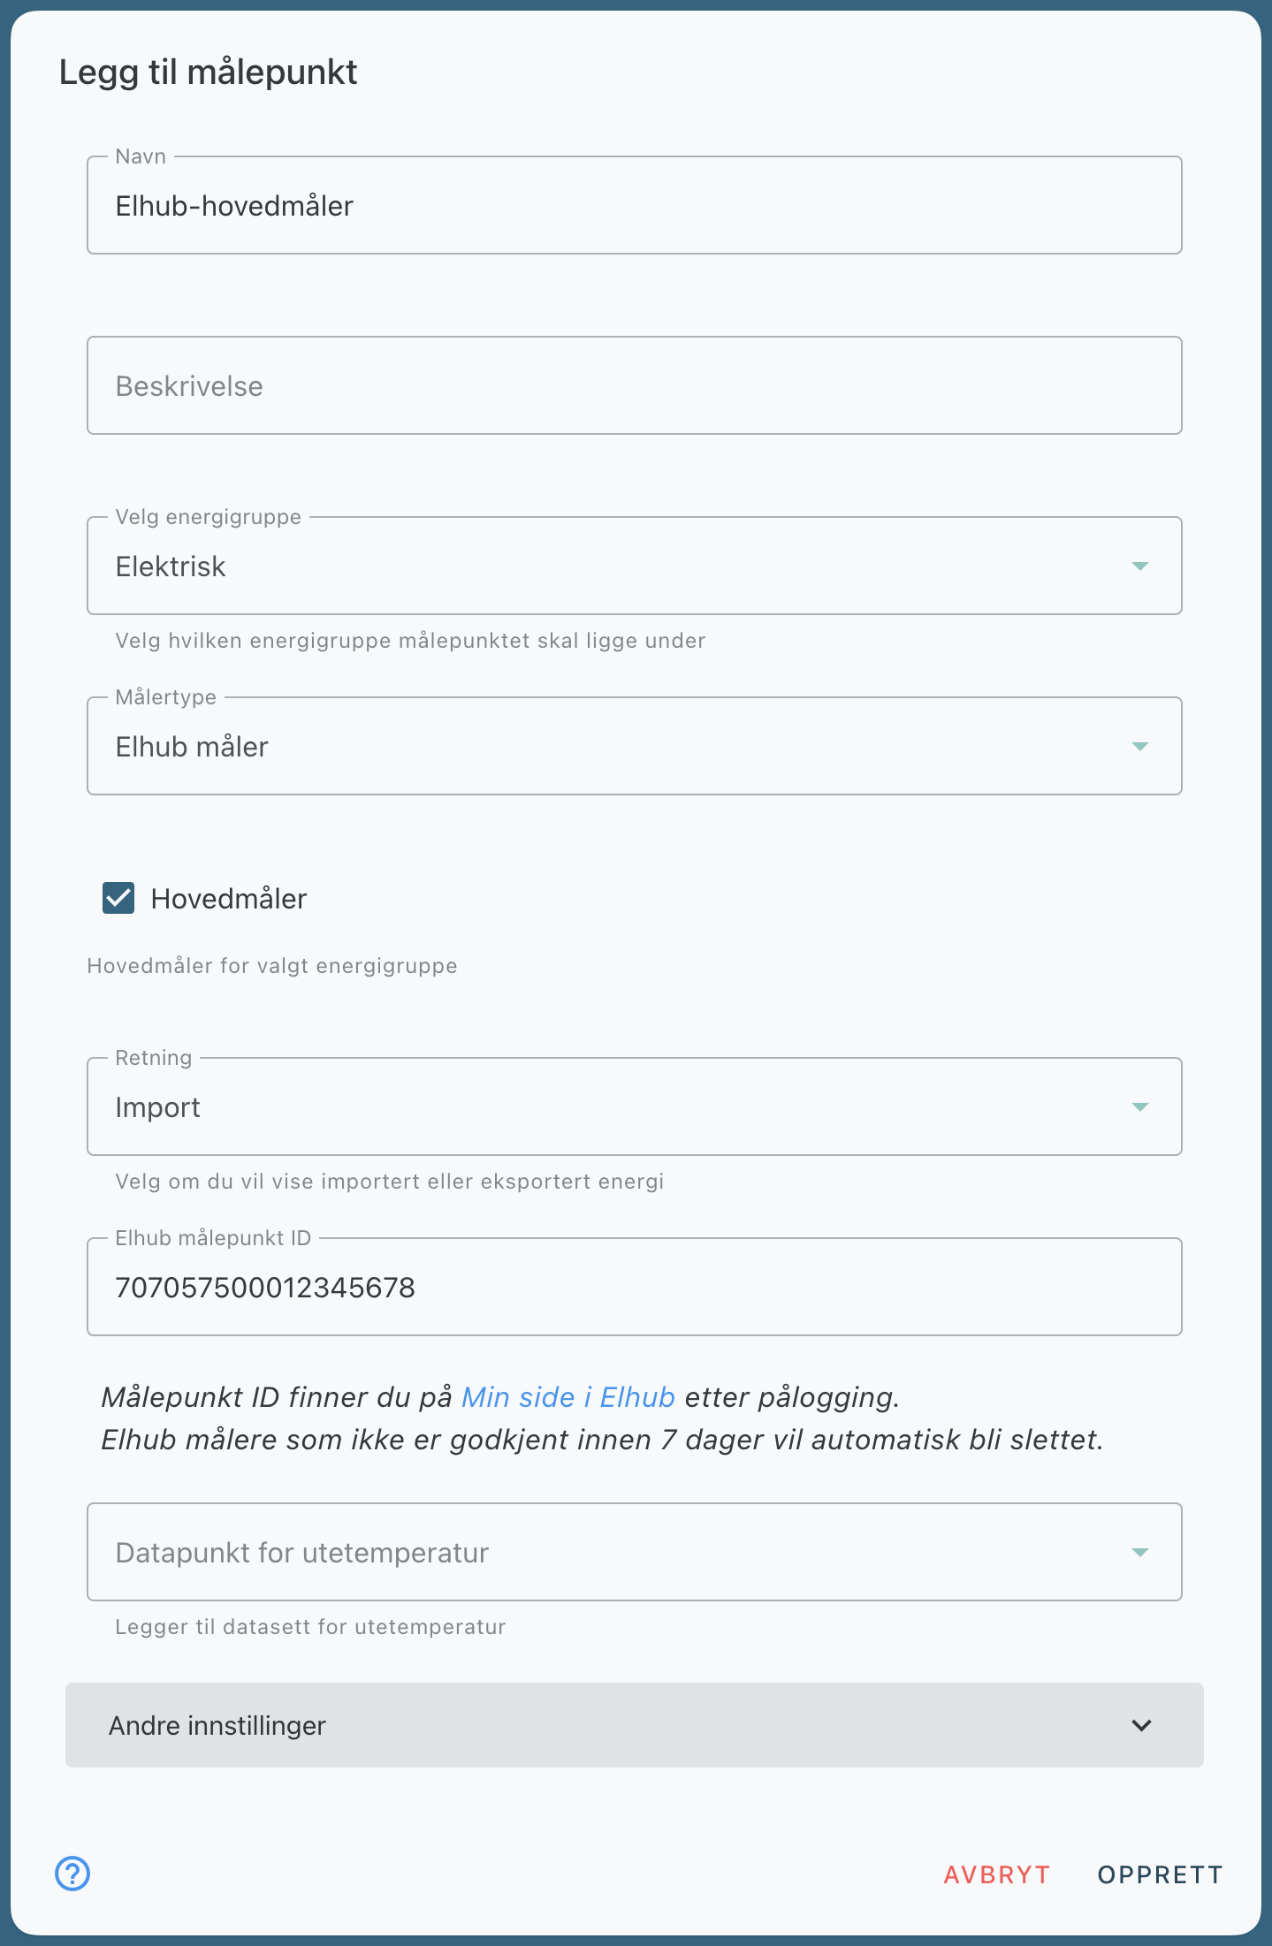This screenshot has height=1946, width=1272.
Task: Click the Hovedmåler for valgt energigruppe hint
Action: [272, 966]
